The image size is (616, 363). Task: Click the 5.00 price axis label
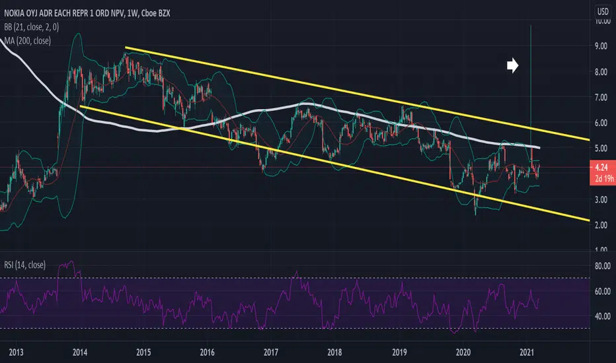(601, 148)
